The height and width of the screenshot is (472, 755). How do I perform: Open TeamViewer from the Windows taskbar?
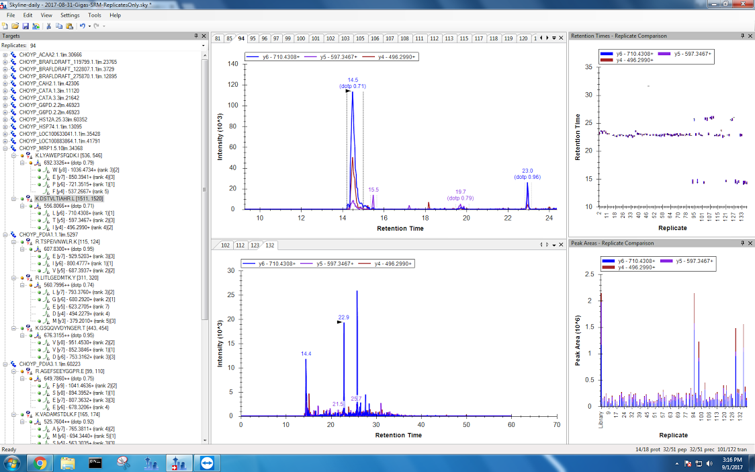click(x=204, y=463)
